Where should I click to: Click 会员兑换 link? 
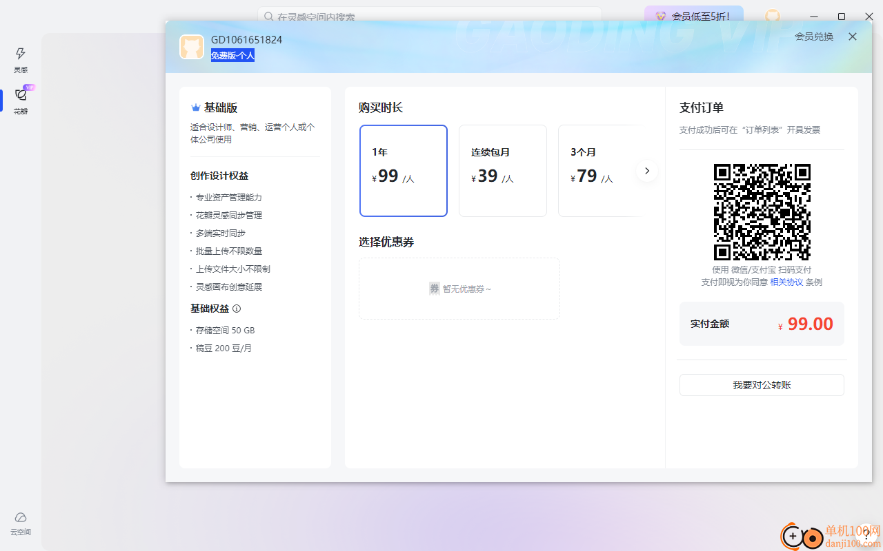pos(814,37)
